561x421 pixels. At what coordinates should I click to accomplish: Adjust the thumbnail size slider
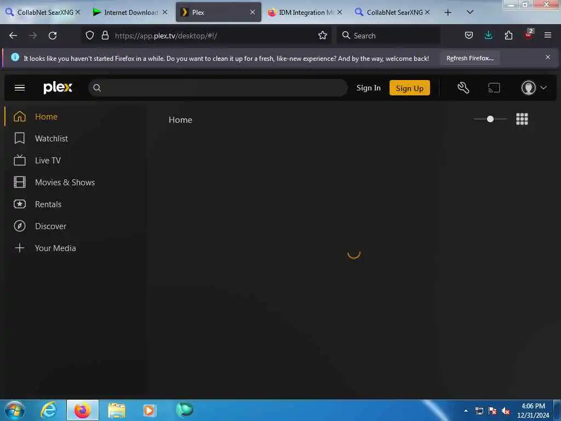(x=490, y=119)
